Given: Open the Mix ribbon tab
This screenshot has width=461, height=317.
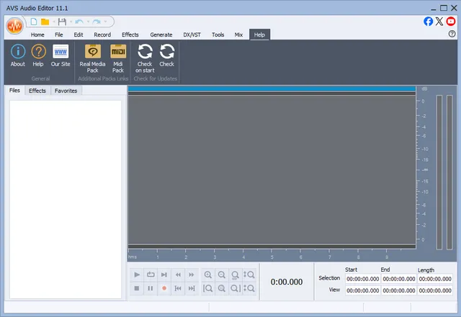Looking at the screenshot, I should tap(238, 35).
